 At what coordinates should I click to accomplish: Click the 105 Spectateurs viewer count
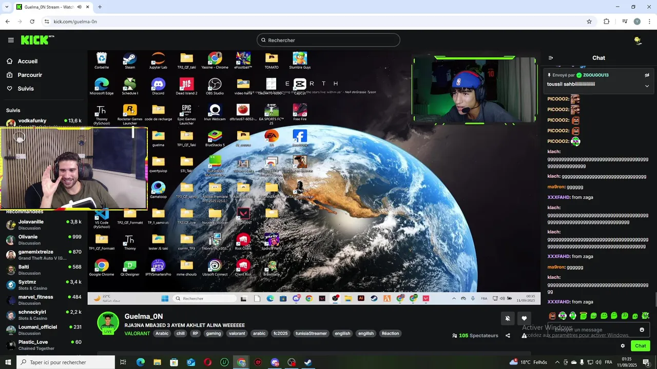[x=475, y=336]
